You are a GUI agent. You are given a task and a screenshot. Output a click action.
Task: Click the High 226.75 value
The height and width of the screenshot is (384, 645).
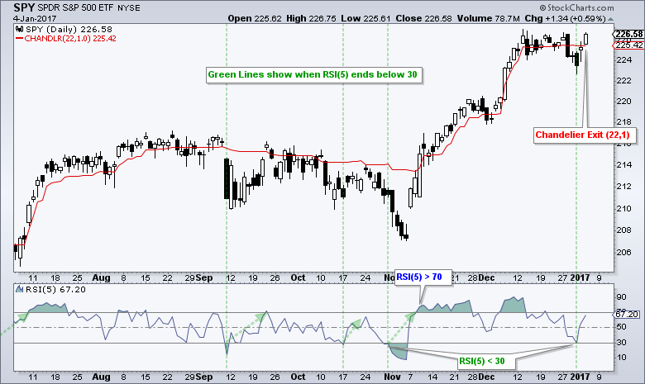(x=311, y=18)
